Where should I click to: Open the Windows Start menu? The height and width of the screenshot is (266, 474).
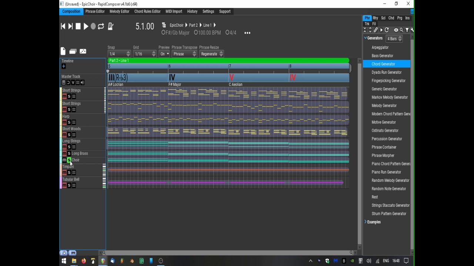[x=64, y=261]
